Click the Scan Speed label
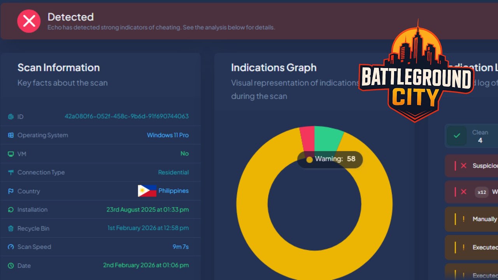Screen dimensions: 498x280 point(34,247)
